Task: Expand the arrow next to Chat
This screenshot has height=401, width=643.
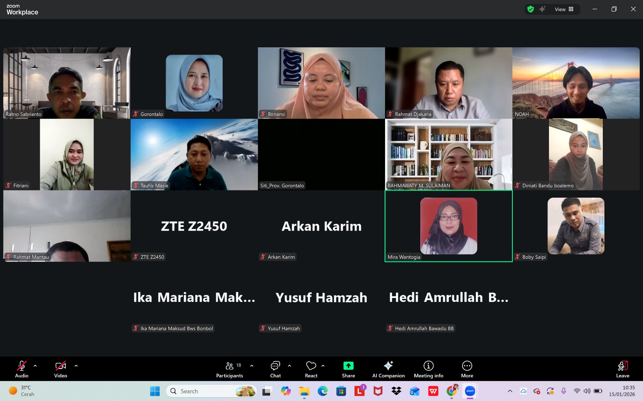Action: click(x=289, y=366)
